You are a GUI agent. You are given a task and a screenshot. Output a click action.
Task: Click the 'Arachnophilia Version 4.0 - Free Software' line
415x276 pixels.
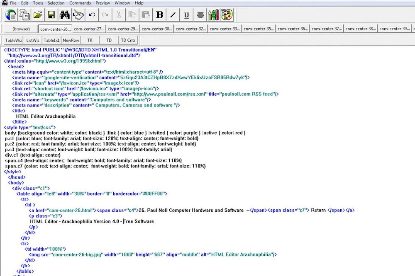(92, 222)
